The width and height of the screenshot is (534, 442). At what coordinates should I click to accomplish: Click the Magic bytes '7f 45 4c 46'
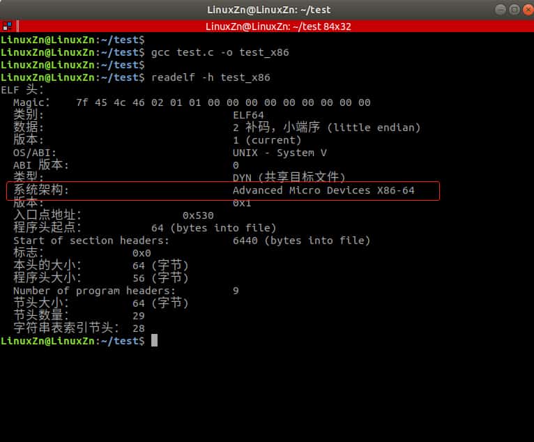(110, 102)
